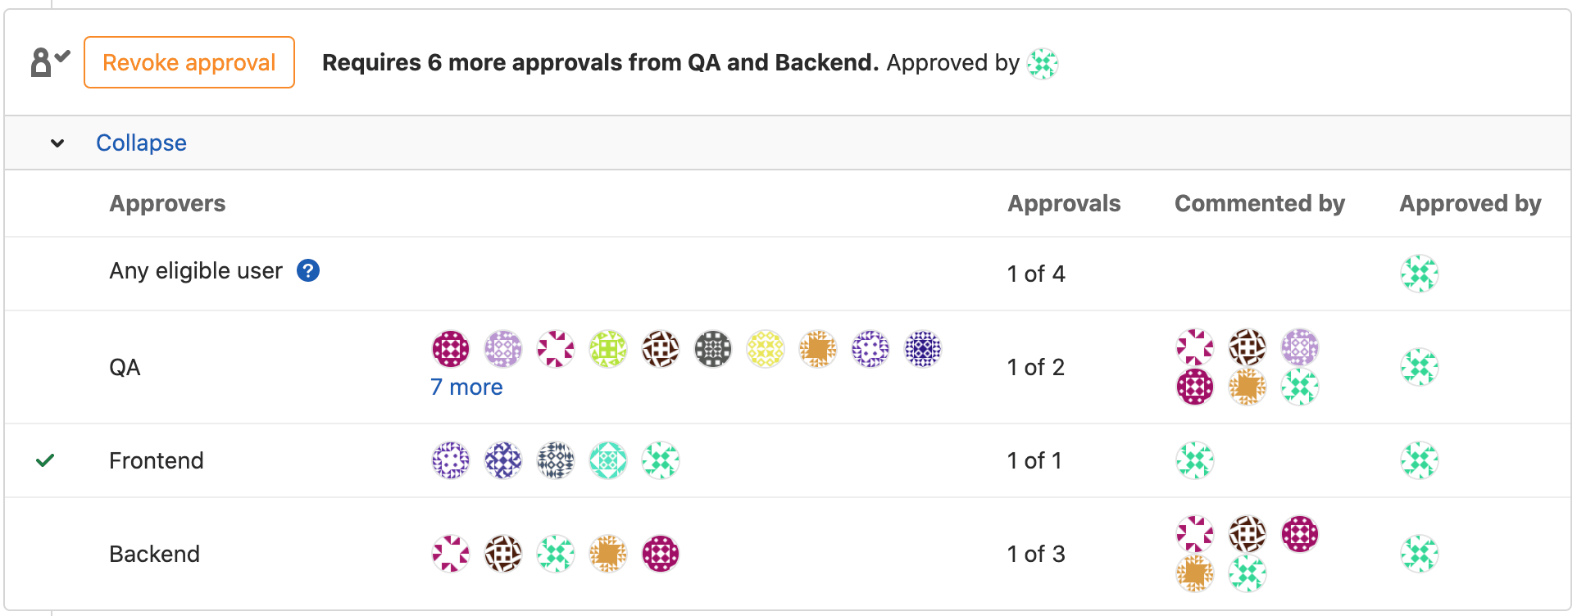
Task: Open the first QA approver avatar
Action: click(x=450, y=348)
